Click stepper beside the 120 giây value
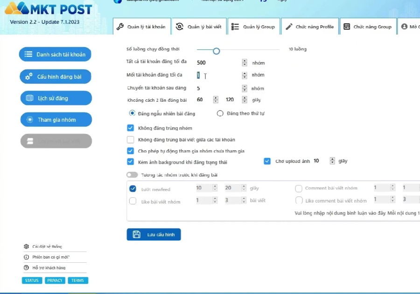Image resolution: width=420 pixels, height=294 pixels. point(244,99)
